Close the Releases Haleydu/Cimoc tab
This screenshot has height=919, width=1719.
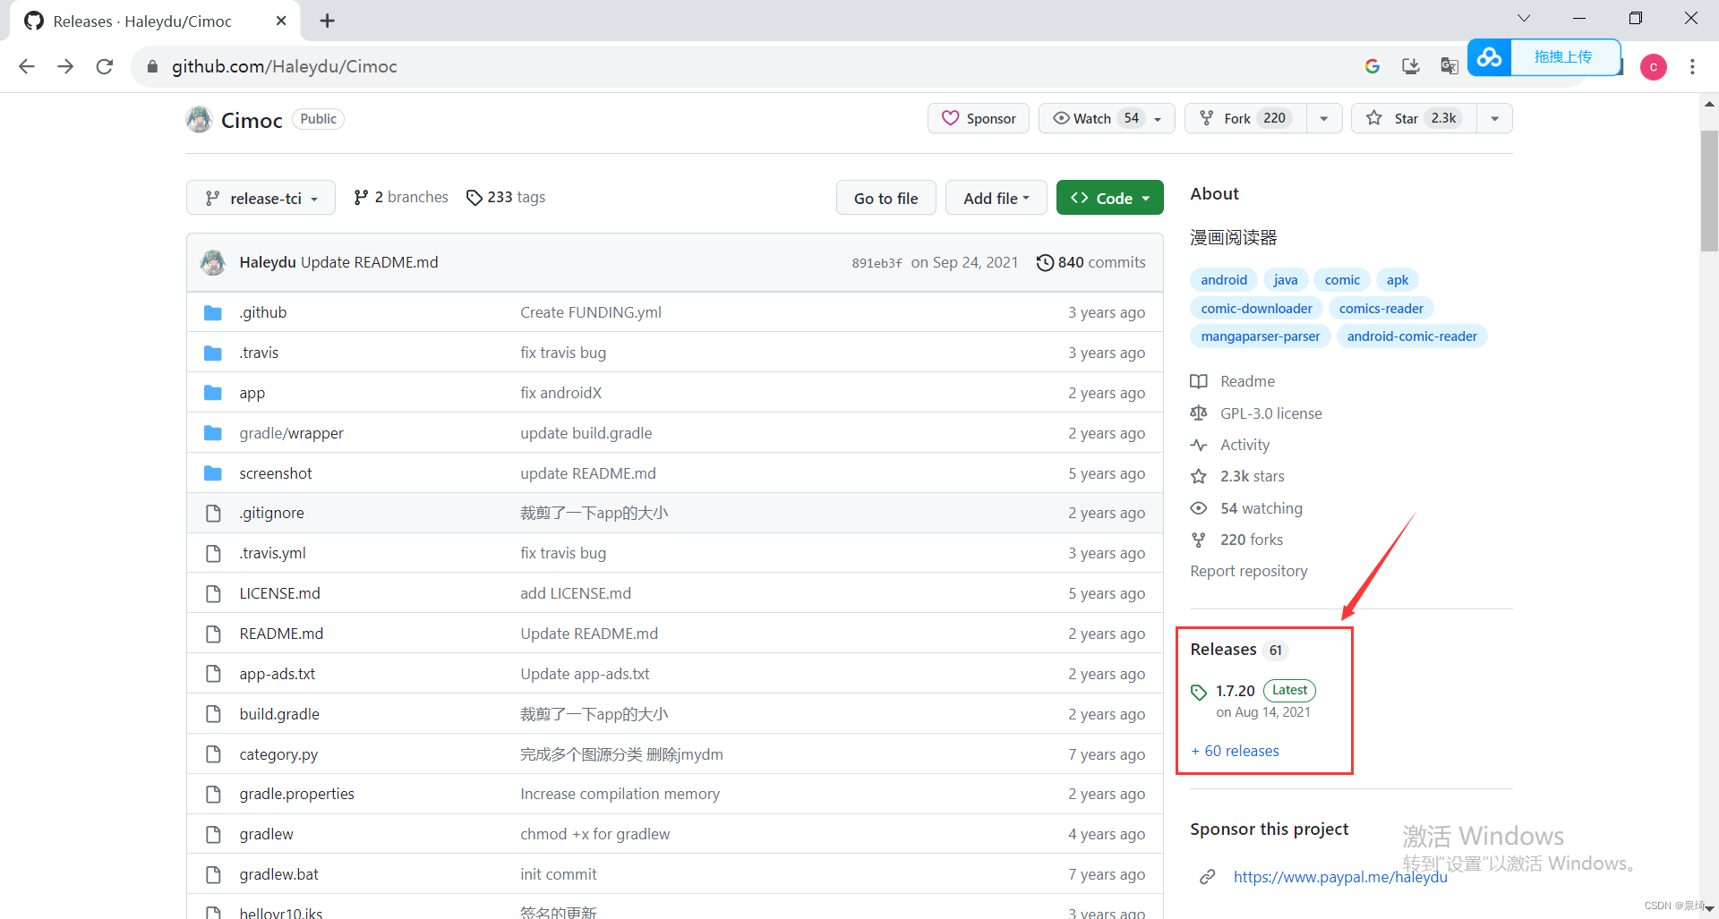point(281,21)
